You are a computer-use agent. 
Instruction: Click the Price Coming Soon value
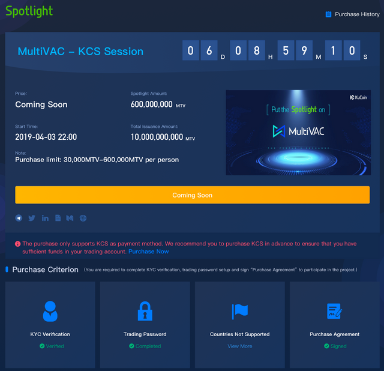click(x=41, y=104)
